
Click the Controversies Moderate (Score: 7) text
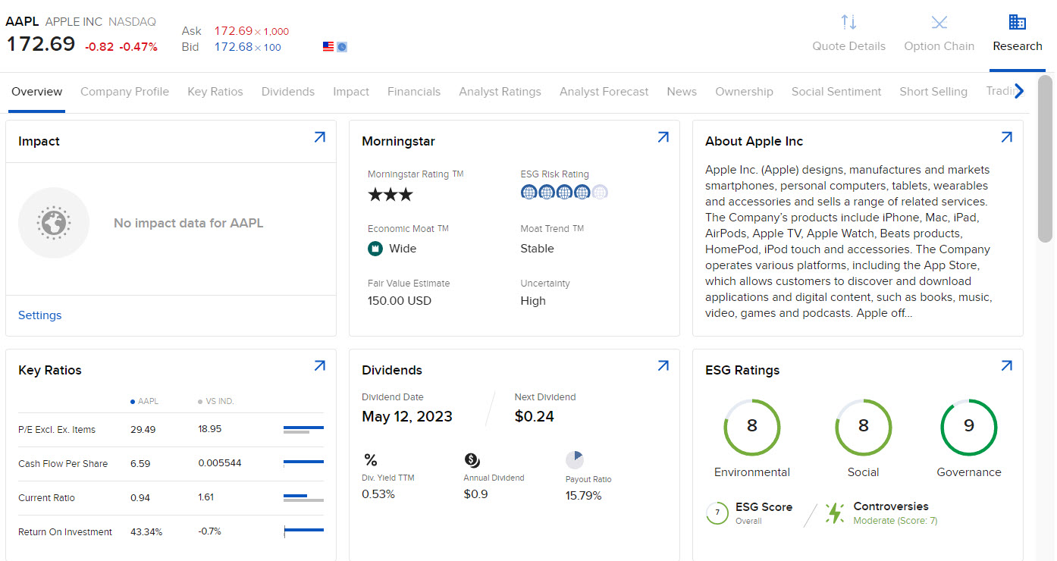click(x=895, y=521)
